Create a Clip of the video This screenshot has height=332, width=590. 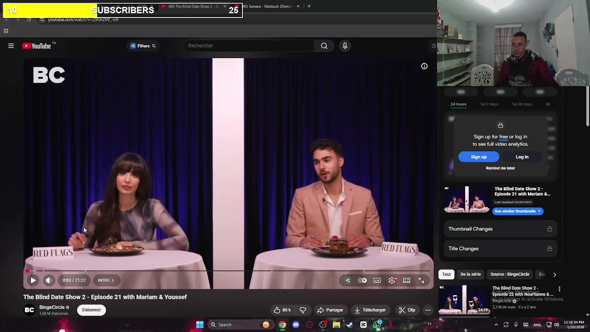tap(407, 310)
